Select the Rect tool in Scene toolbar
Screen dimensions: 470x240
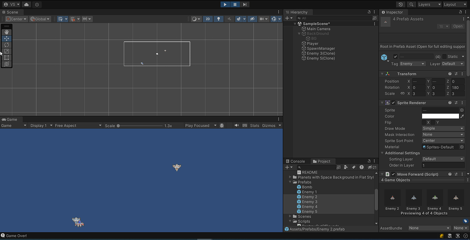coord(6,58)
